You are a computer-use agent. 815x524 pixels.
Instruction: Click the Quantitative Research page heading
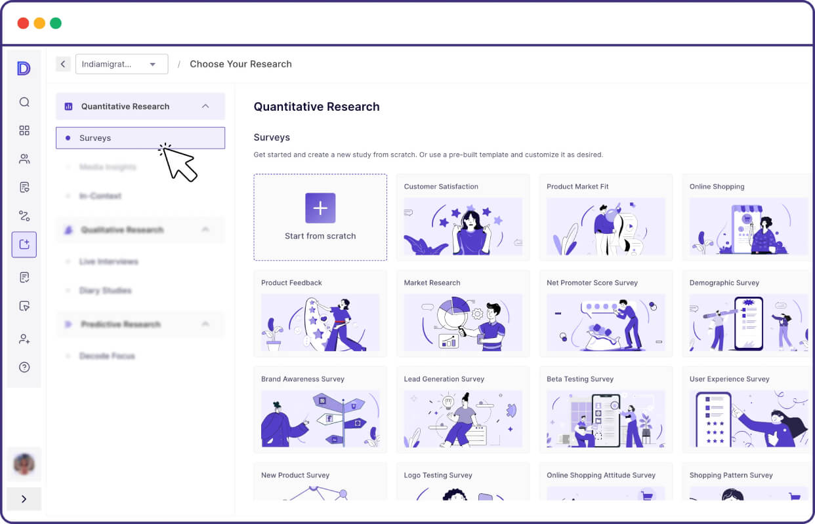pos(316,107)
